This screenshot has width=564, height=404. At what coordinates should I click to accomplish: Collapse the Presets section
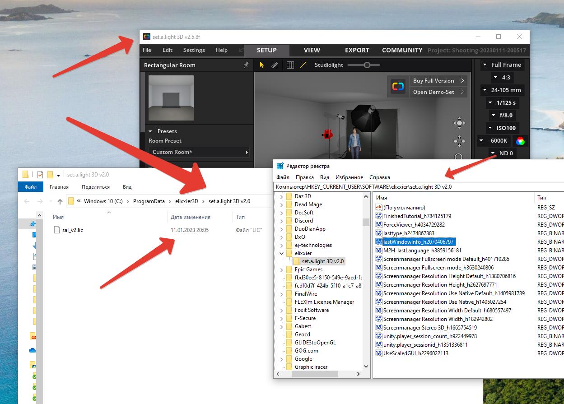[x=150, y=131]
